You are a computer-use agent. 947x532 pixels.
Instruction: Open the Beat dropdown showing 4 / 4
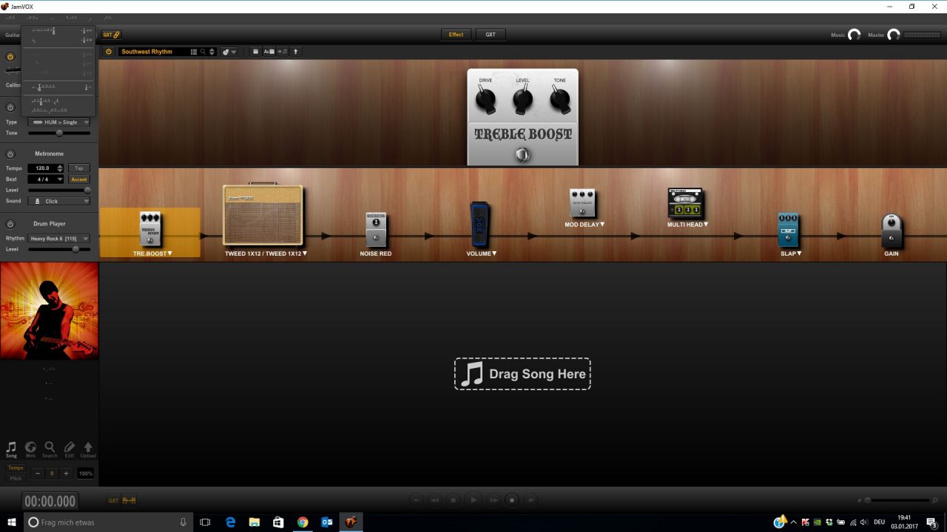point(46,180)
